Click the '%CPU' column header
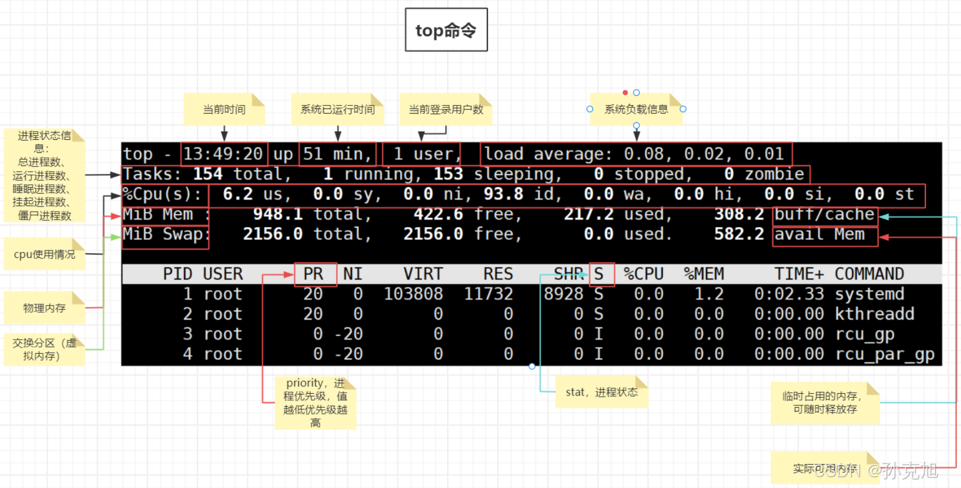Viewport: 961px width, 488px height. click(643, 274)
